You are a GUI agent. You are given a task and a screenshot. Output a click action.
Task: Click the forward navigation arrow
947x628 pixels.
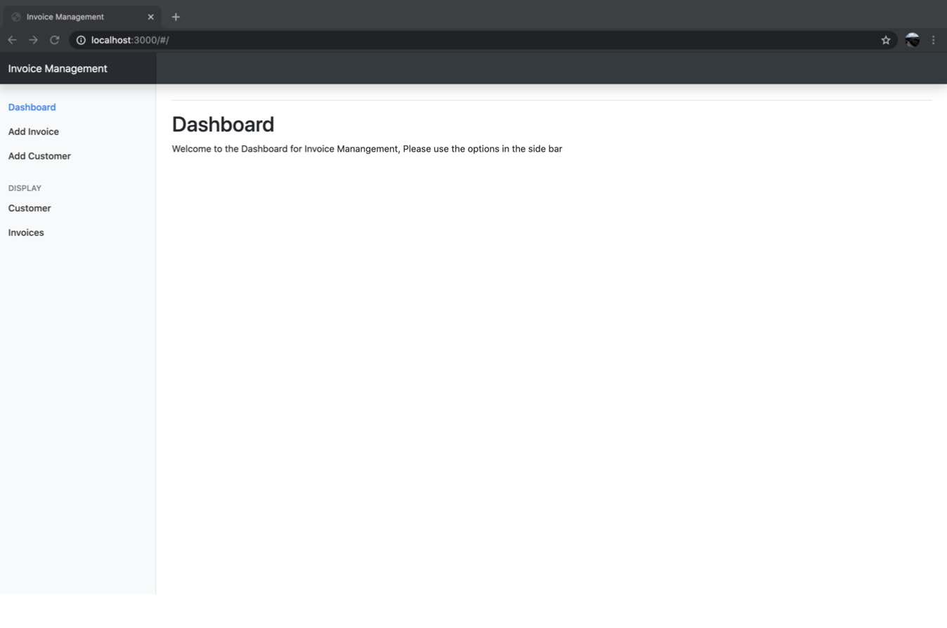[x=33, y=40]
